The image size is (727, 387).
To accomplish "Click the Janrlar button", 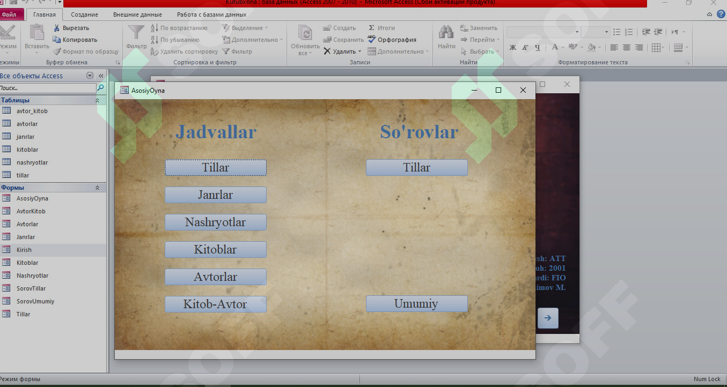I will tap(215, 195).
